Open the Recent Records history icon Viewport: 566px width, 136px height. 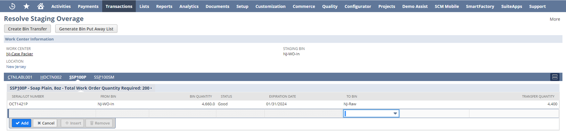pos(12,6)
